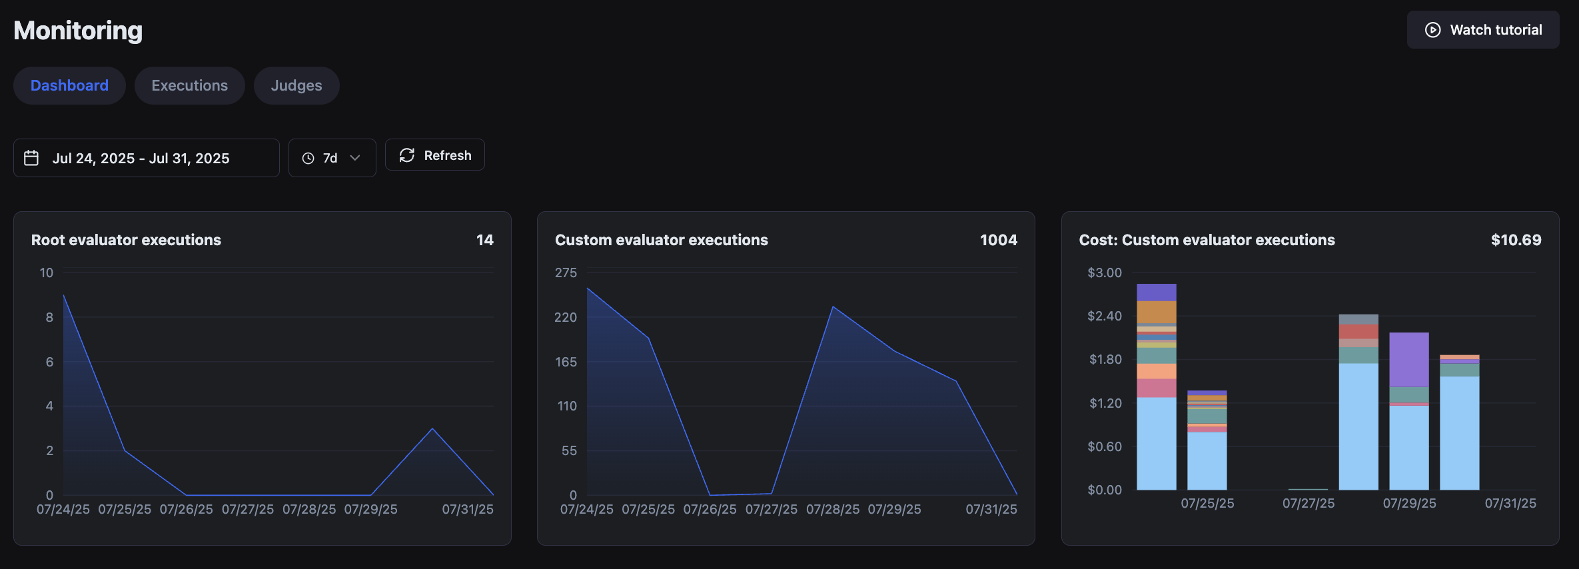This screenshot has width=1579, height=569.
Task: Click the clock icon beside 7d
Action: coord(308,158)
